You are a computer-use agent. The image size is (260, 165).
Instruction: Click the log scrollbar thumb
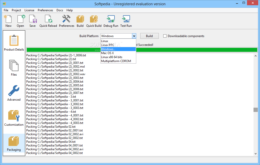point(255,110)
